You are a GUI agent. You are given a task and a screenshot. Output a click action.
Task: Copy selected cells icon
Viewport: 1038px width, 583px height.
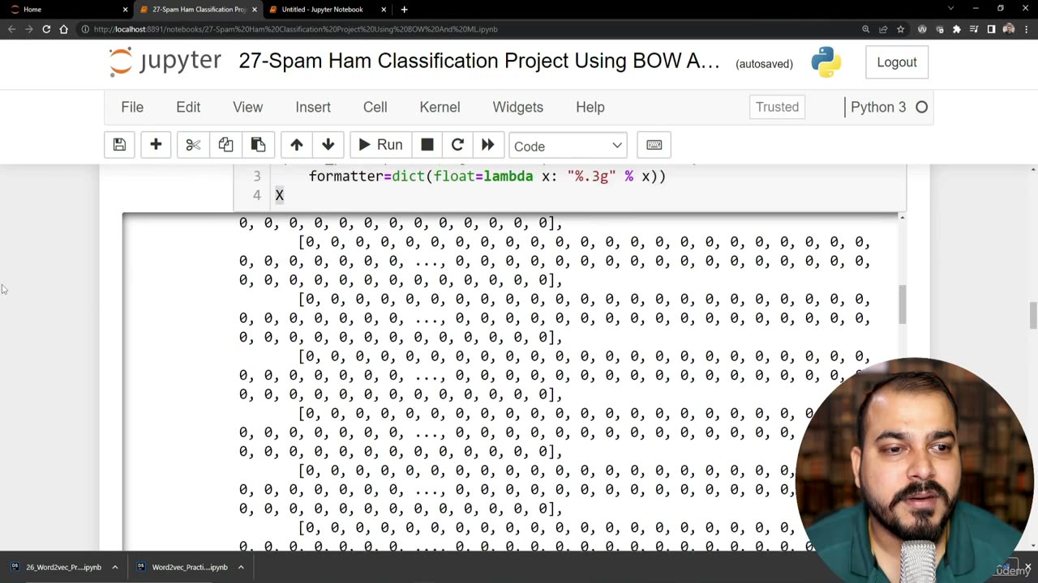(225, 145)
